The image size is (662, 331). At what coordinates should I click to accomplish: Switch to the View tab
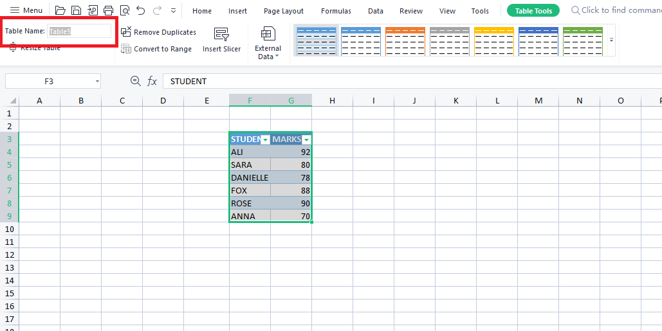[x=447, y=11]
